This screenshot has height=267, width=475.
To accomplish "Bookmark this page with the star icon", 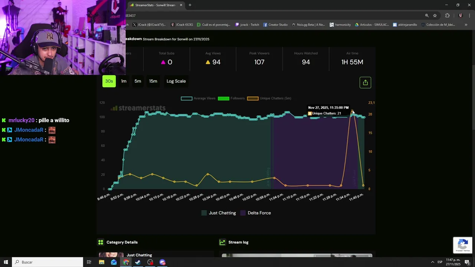I will [x=435, y=16].
